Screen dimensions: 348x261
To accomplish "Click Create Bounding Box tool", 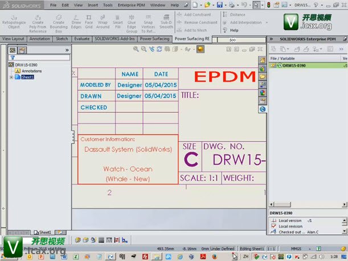I will pyautogui.click(x=58, y=24).
